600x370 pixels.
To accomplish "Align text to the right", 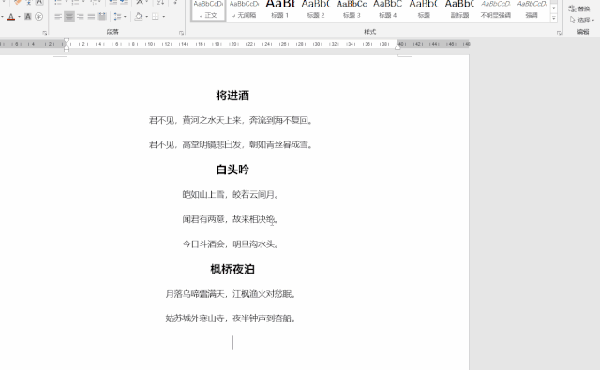I will click(81, 17).
